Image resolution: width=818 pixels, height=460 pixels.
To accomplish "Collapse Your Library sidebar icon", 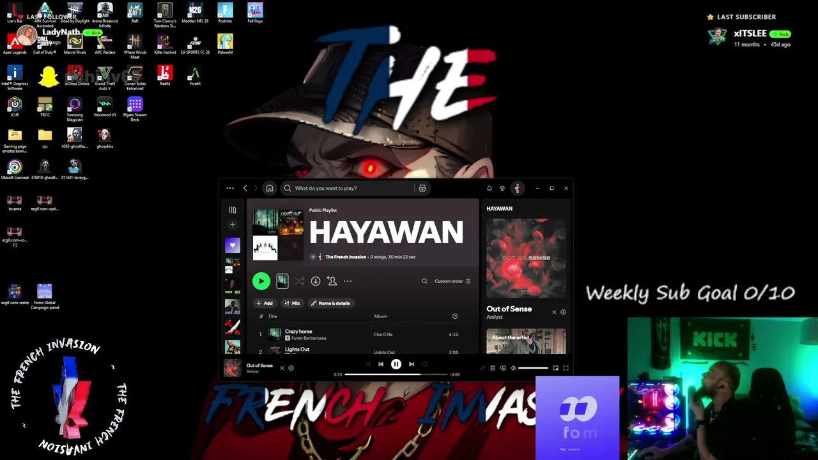I will click(x=233, y=210).
